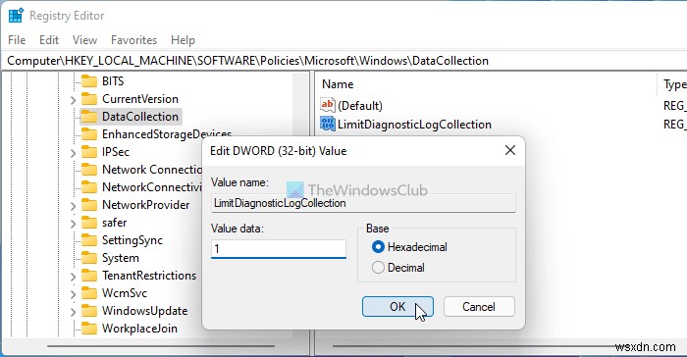Click the CurrentVersion folder icon
The width and height of the screenshot is (687, 357).
pyautogui.click(x=89, y=99)
